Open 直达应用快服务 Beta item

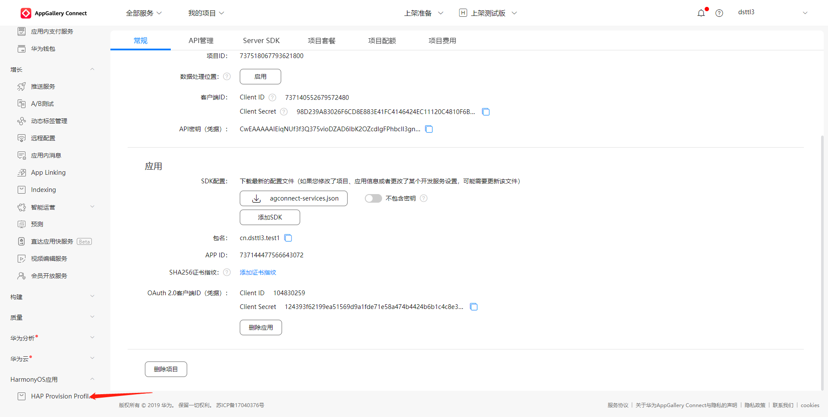(54, 241)
